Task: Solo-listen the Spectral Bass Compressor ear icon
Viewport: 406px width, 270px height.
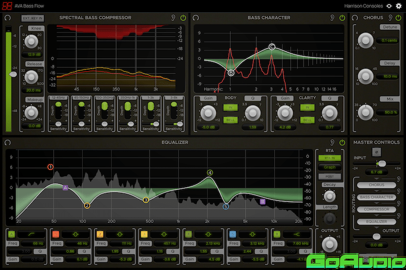Action: 173,18
